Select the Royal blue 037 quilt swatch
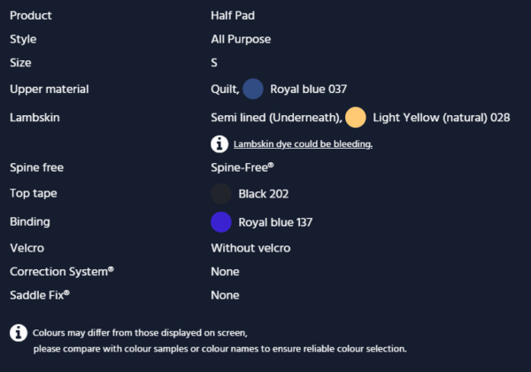531x372 pixels. 253,89
